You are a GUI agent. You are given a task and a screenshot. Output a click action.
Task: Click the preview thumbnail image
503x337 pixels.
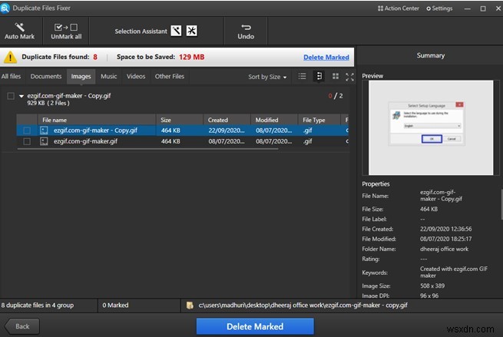(431, 127)
